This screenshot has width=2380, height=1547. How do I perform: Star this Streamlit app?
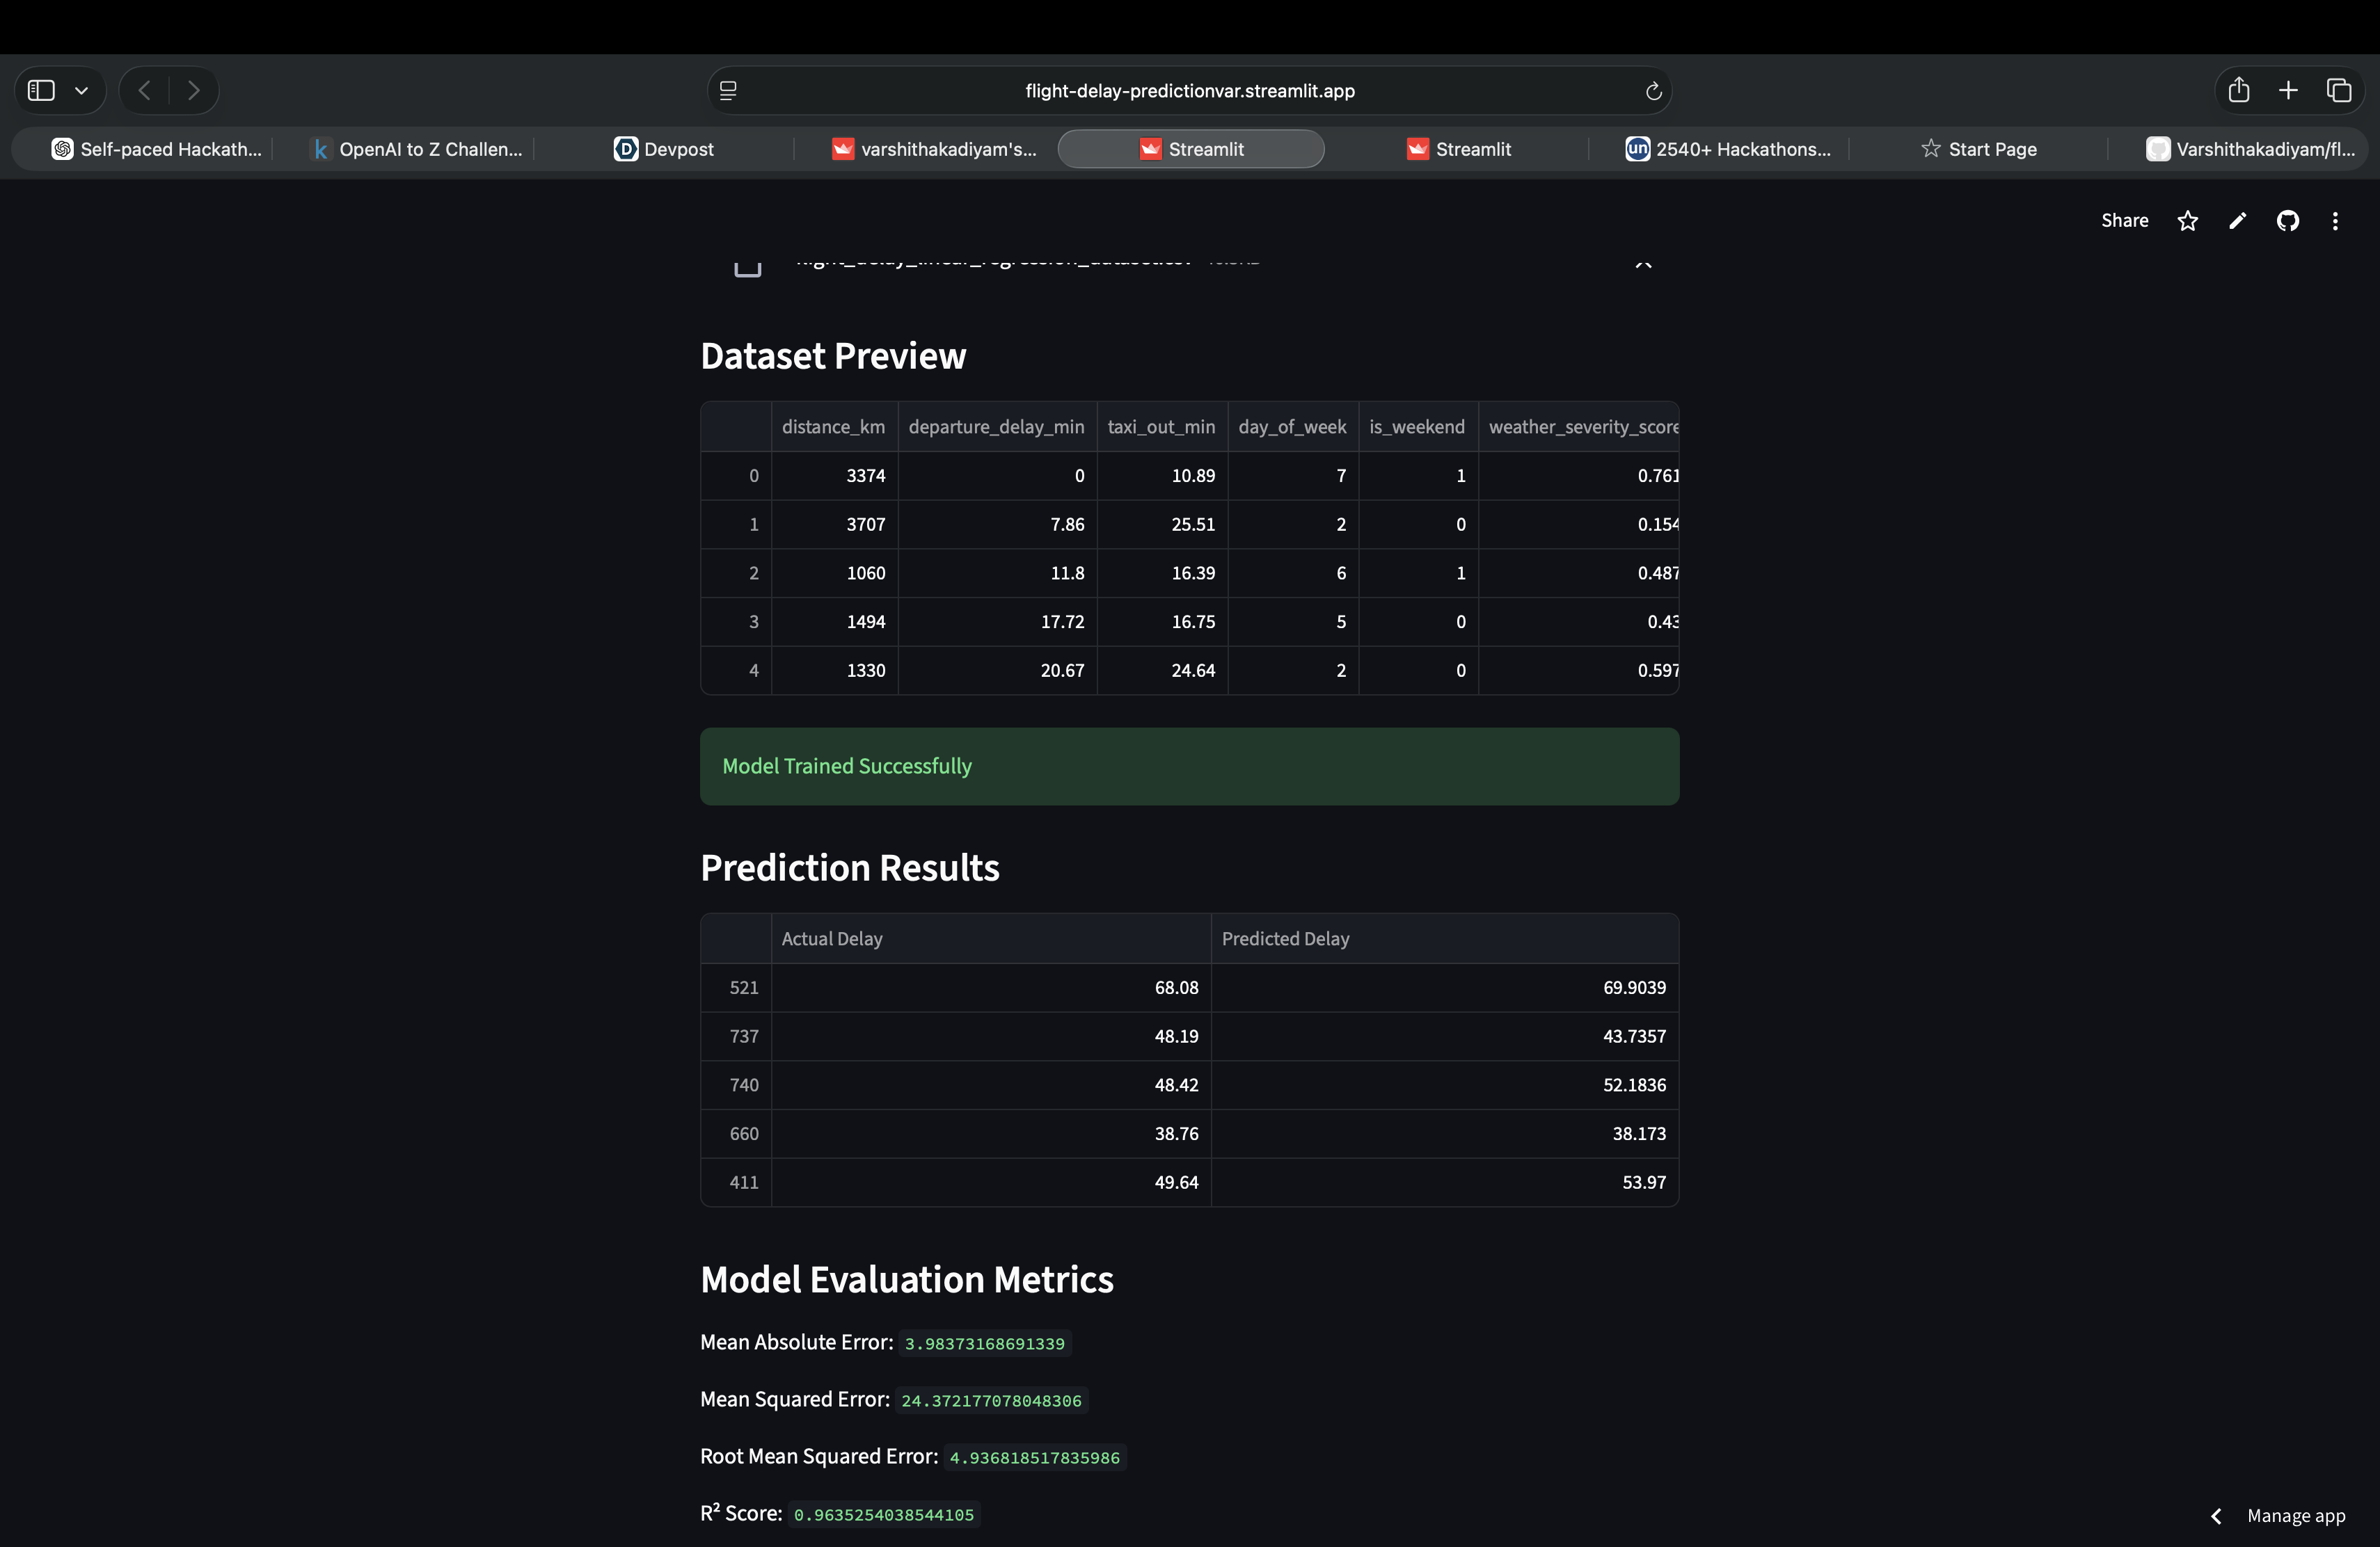2187,221
